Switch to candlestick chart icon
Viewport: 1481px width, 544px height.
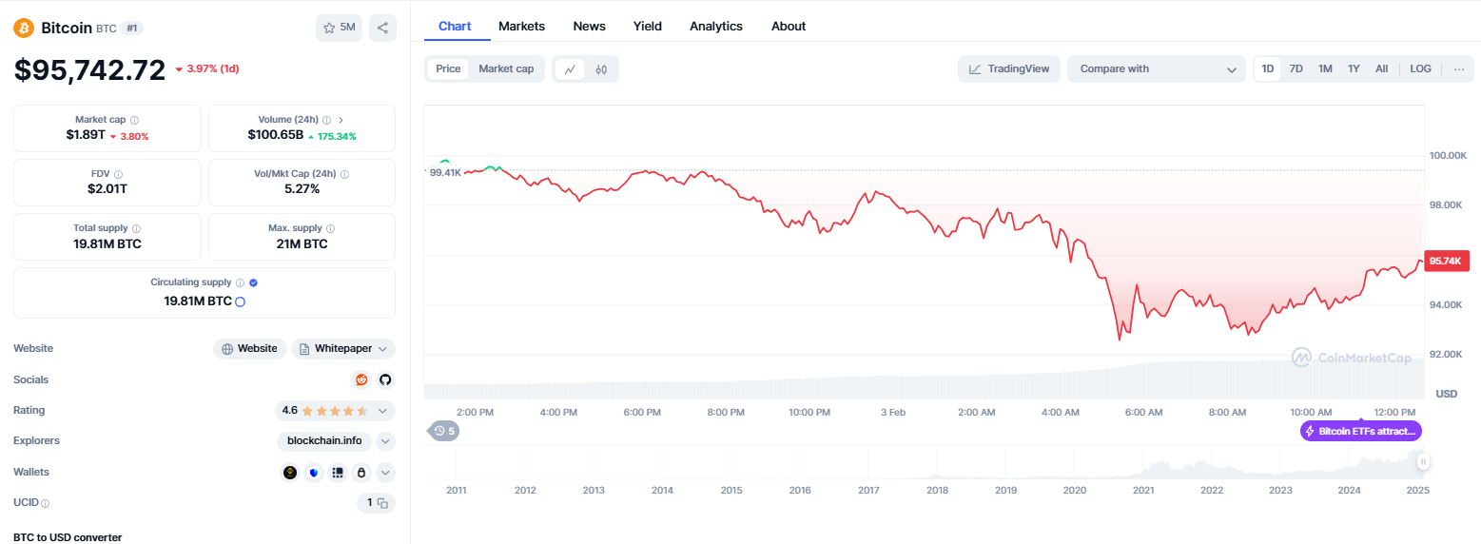pos(601,69)
